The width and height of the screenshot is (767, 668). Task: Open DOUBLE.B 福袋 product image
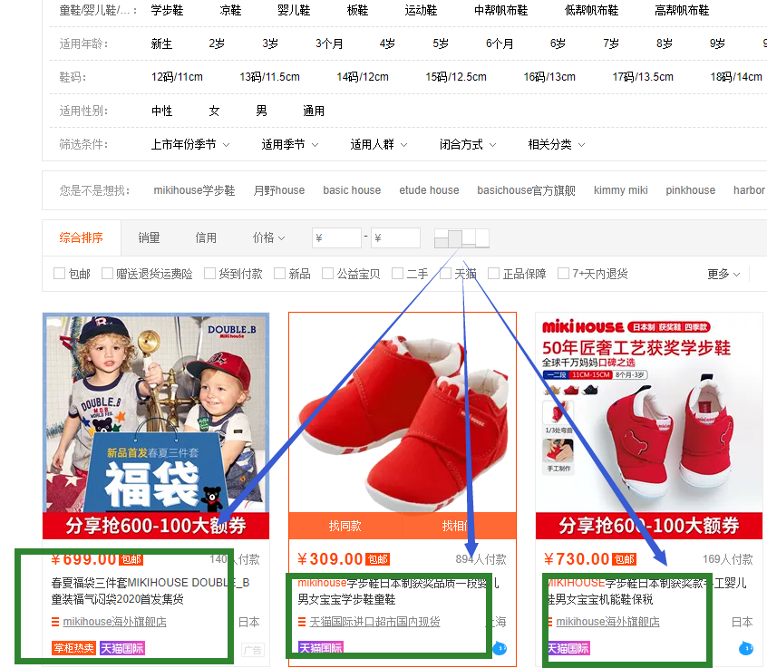point(156,425)
